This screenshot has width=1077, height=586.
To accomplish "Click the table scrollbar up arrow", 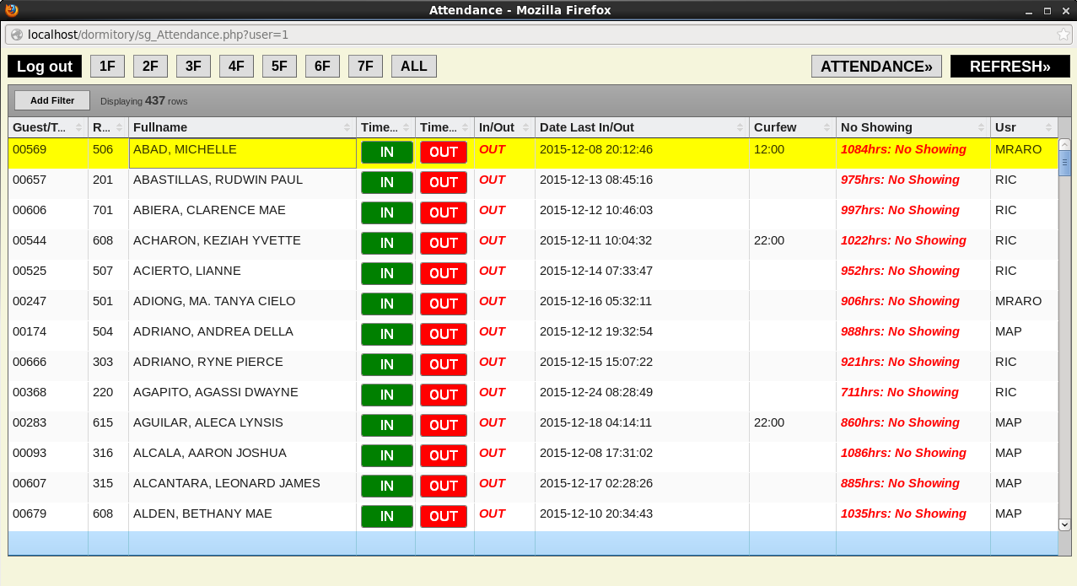I will [x=1064, y=145].
